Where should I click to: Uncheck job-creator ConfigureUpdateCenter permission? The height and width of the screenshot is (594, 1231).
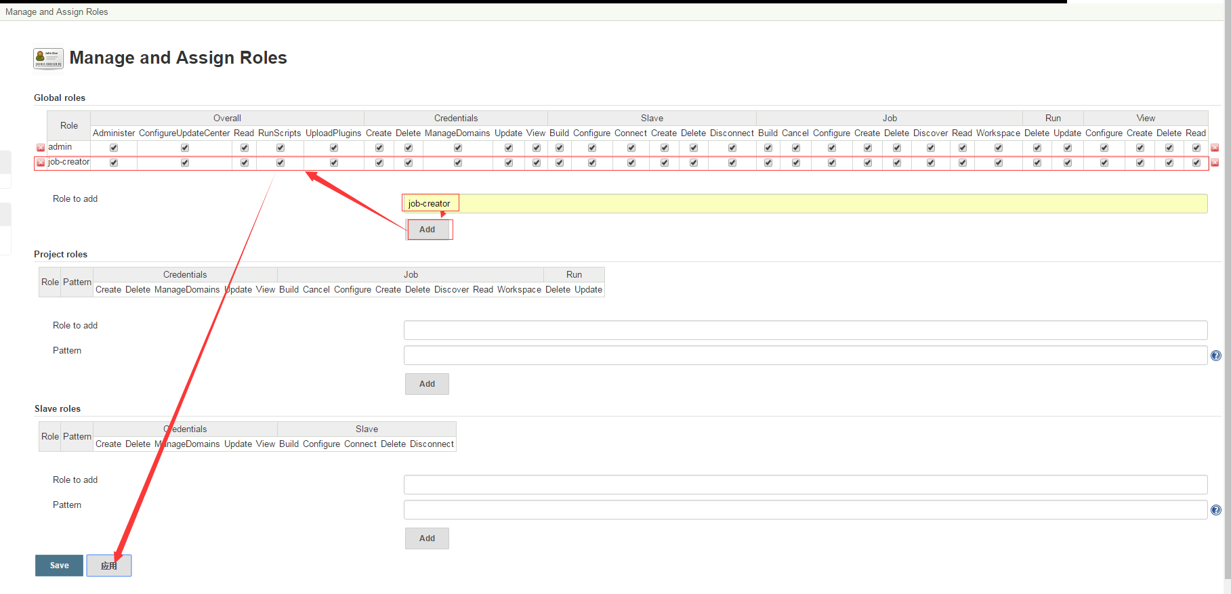coord(185,163)
